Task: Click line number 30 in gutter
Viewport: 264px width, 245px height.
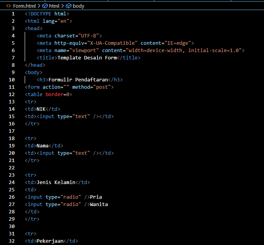Action: [x=12, y=226]
